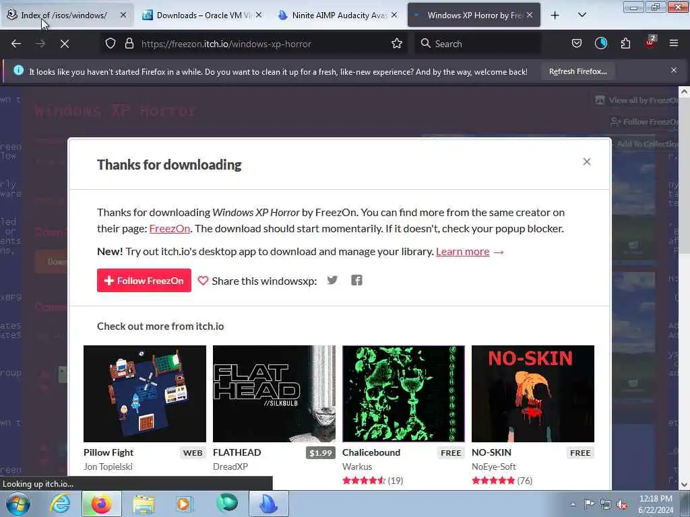Open the Pocket save icon
This screenshot has height=517, width=690.
577,44
